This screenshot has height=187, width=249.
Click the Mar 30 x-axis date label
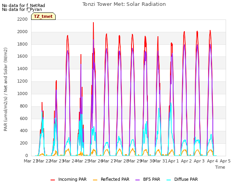pos(147,161)
